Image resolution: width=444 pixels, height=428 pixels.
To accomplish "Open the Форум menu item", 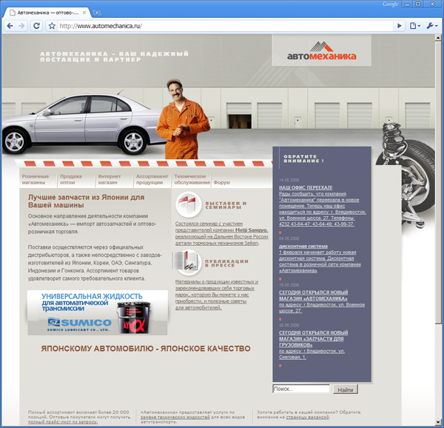I will click(222, 183).
